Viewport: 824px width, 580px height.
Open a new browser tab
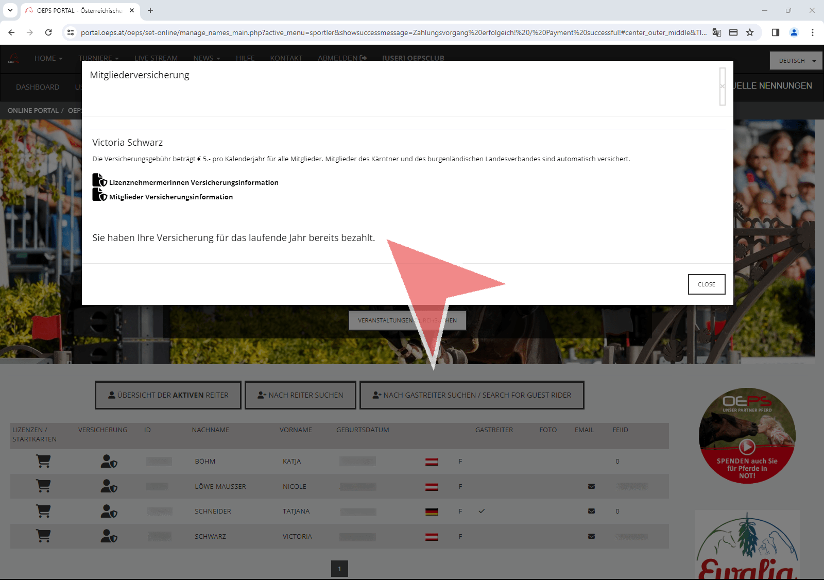click(150, 10)
